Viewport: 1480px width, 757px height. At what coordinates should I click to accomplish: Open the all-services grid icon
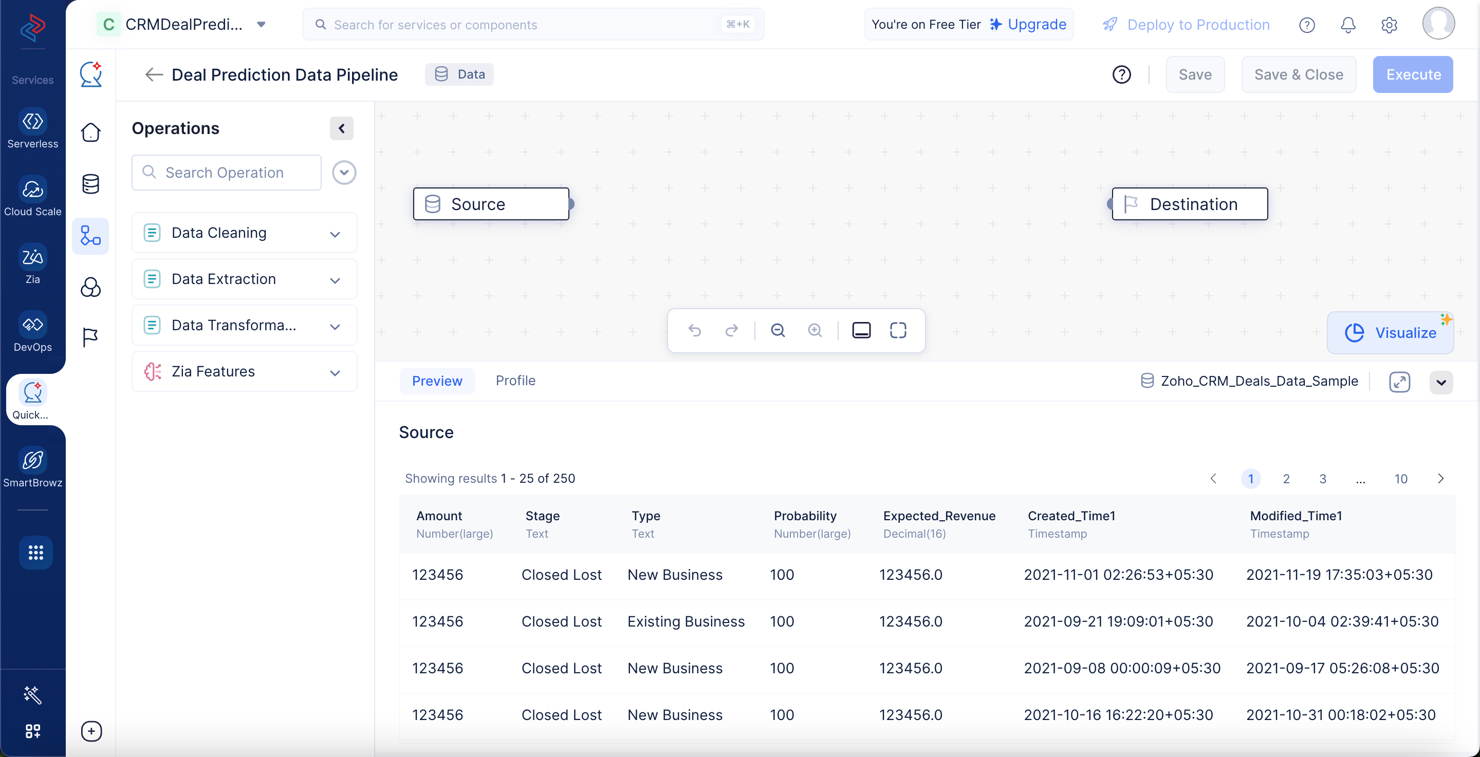[x=35, y=553]
